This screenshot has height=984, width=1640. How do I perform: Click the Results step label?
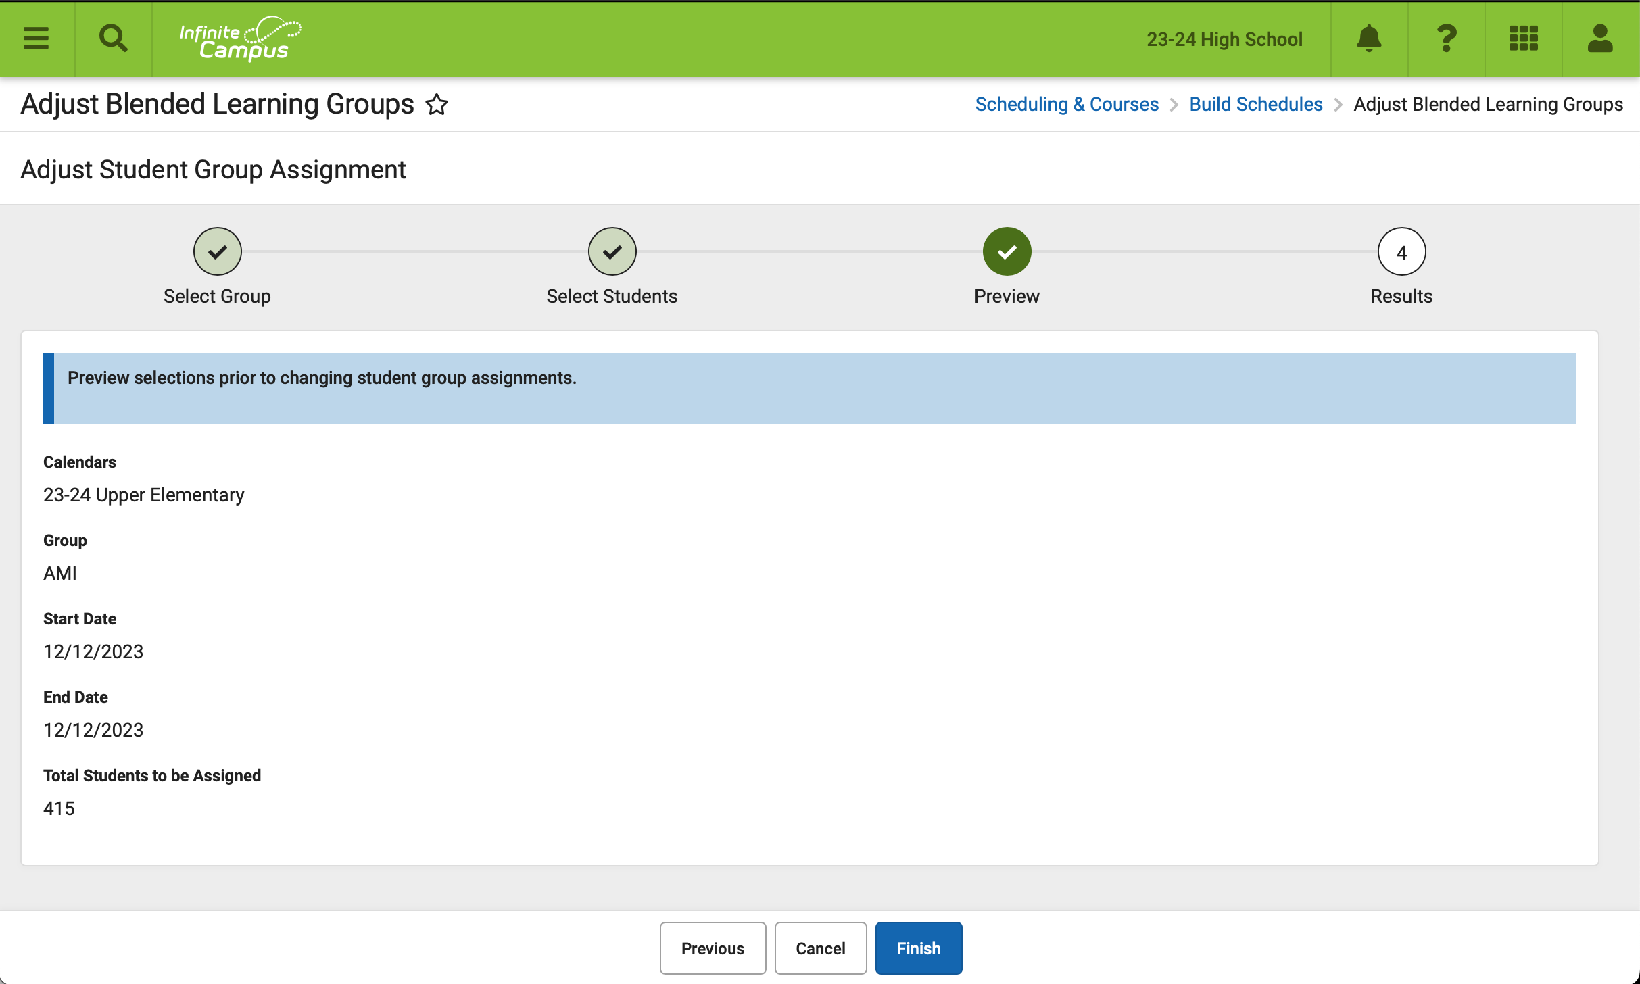point(1401,296)
